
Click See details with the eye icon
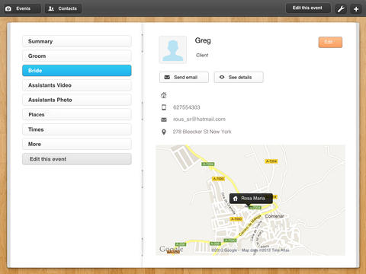239,78
